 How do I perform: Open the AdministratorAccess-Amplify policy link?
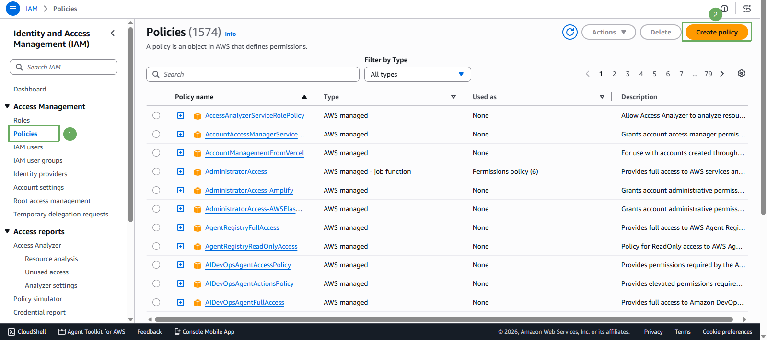click(x=249, y=190)
